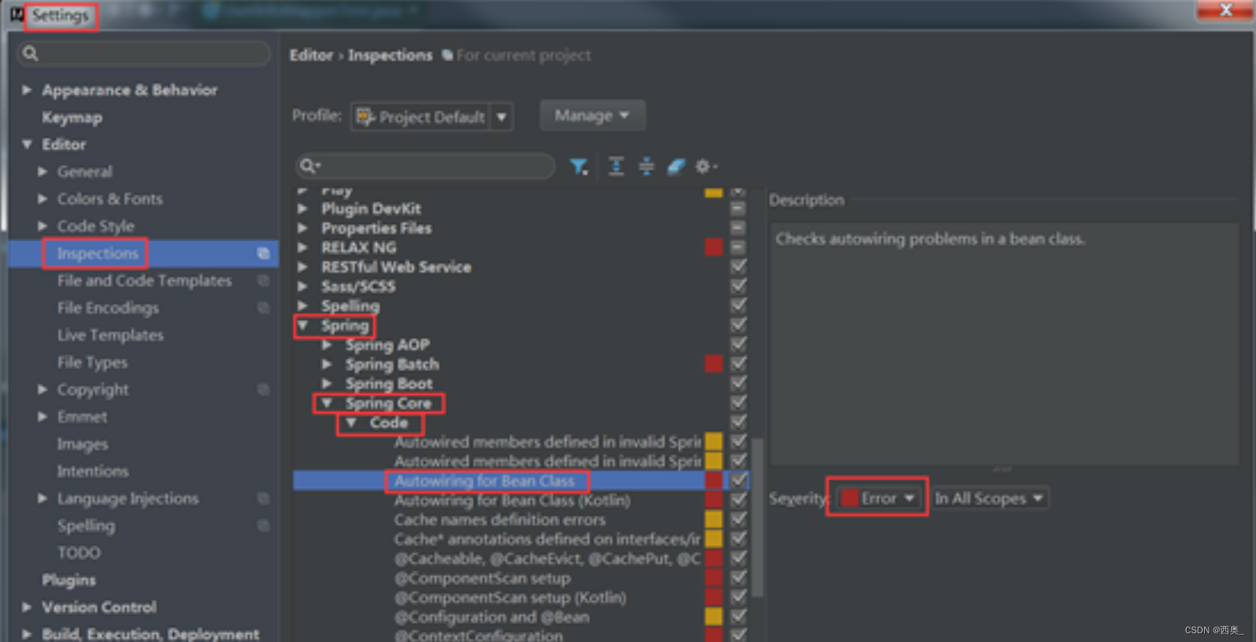Click red severity swatch for Spring Batch
Viewport: 1256px width, 642px height.
[713, 363]
